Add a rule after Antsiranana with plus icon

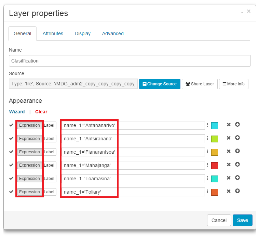237,138
